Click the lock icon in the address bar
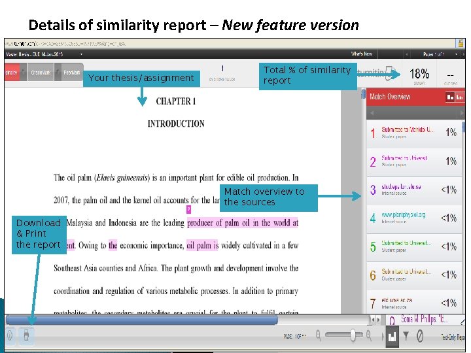Screen dimensions: 471x353 tap(461, 44)
